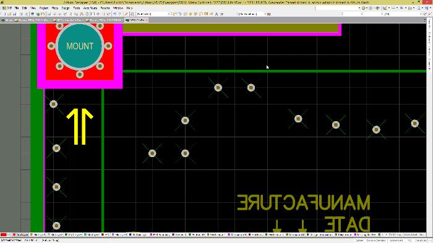This screenshot has width=433, height=243.
Task: Open the File menu
Action: [17, 8]
